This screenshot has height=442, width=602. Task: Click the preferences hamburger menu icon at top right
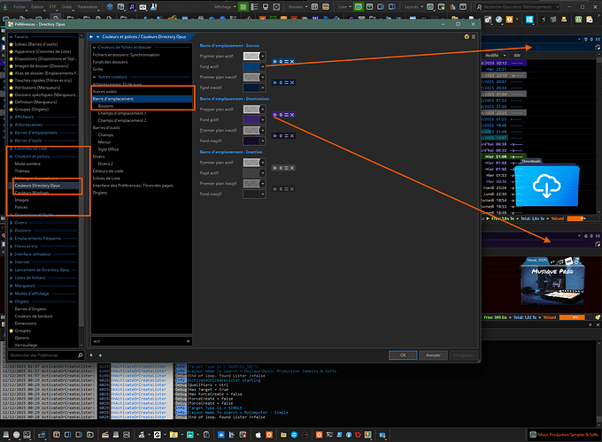[474, 36]
